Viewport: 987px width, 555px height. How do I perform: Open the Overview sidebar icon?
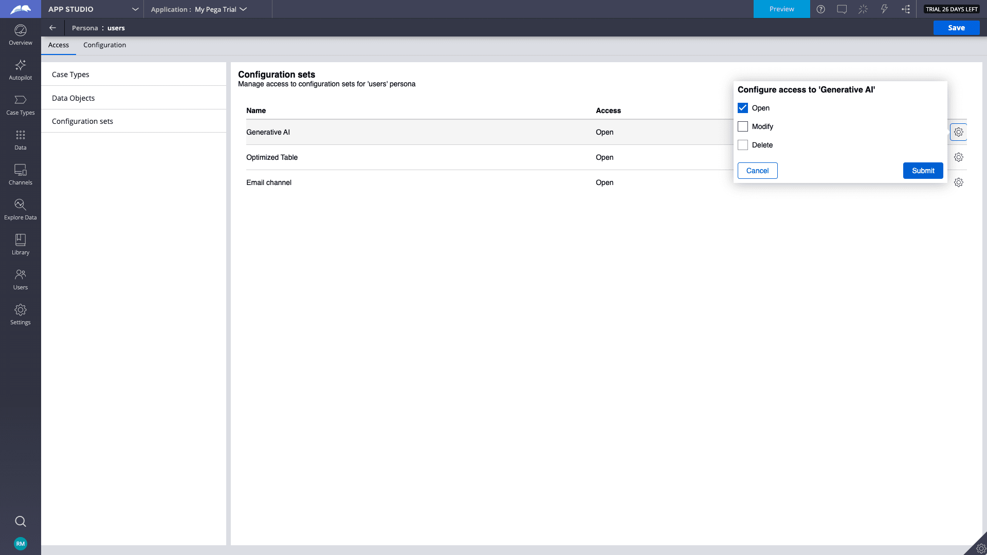coord(21,35)
